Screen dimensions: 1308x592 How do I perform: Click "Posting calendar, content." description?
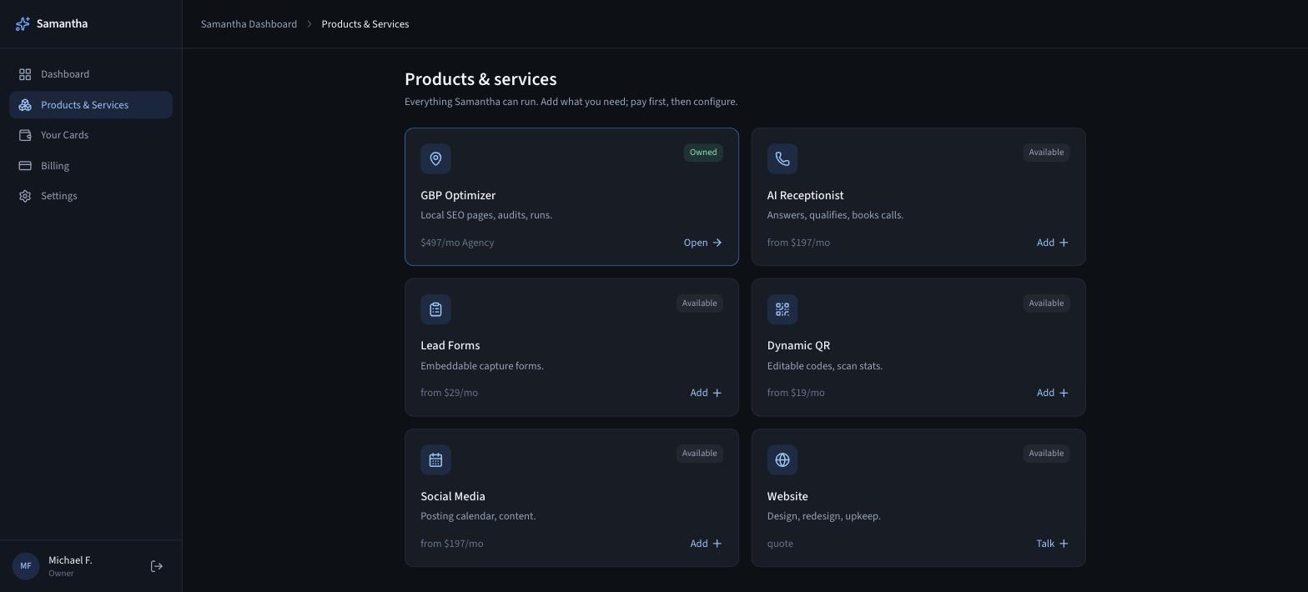(x=478, y=516)
